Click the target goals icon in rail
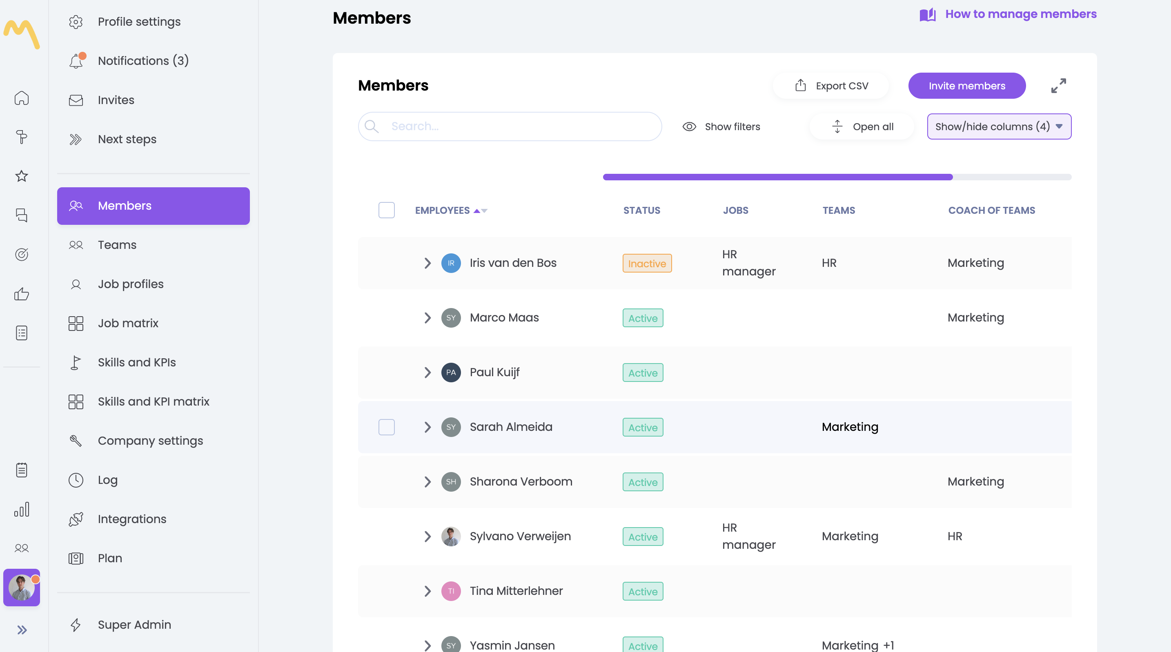 click(x=21, y=254)
